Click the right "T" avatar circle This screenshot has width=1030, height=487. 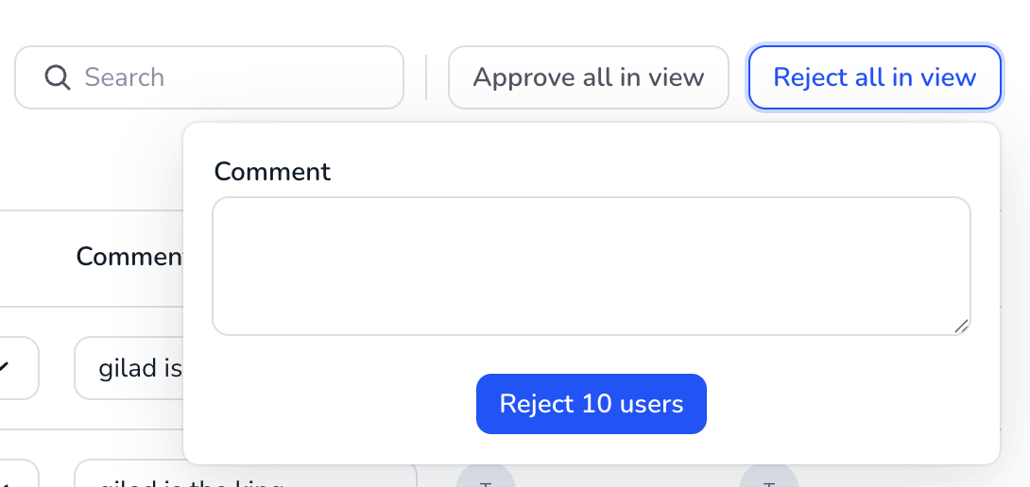769,477
